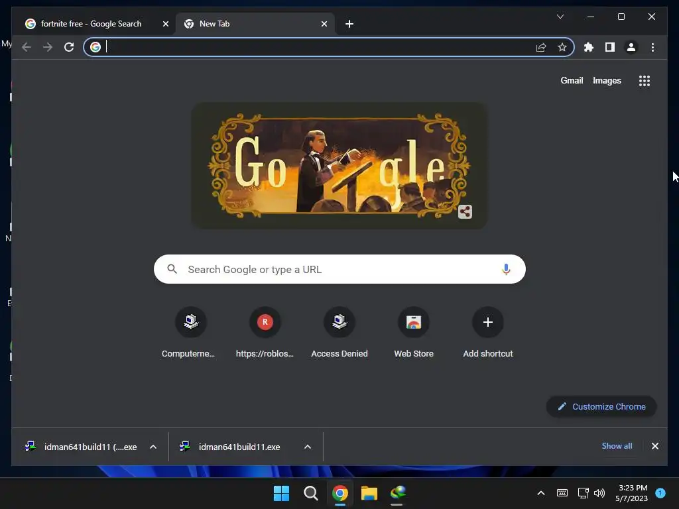Go back using the browser back arrow

coord(27,47)
